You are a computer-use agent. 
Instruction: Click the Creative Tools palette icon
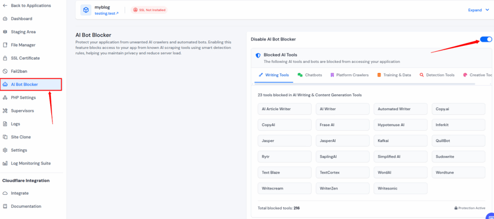465,75
